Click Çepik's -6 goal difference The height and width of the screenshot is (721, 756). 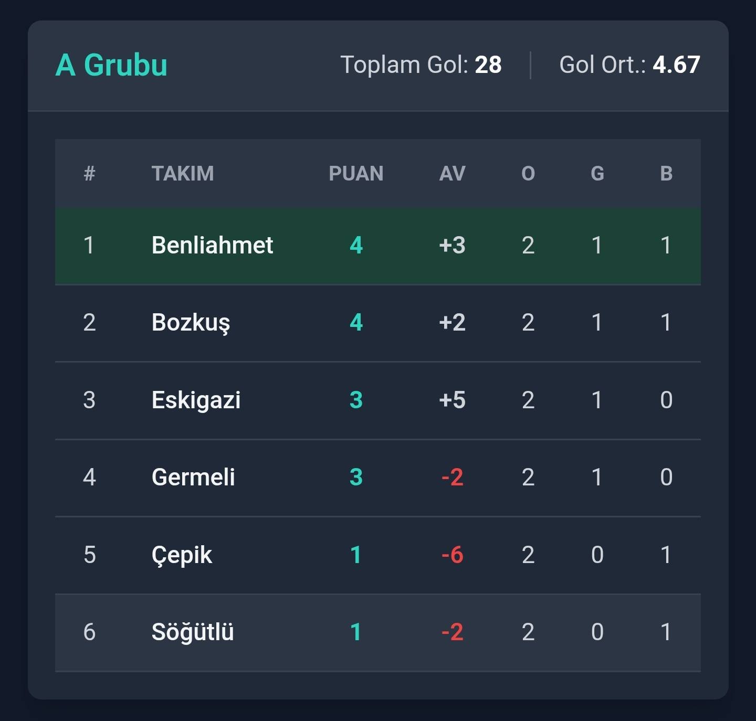pos(452,555)
